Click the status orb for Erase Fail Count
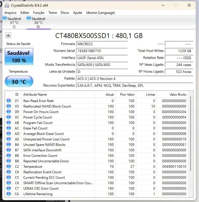The image size is (199, 202). pos(9,128)
